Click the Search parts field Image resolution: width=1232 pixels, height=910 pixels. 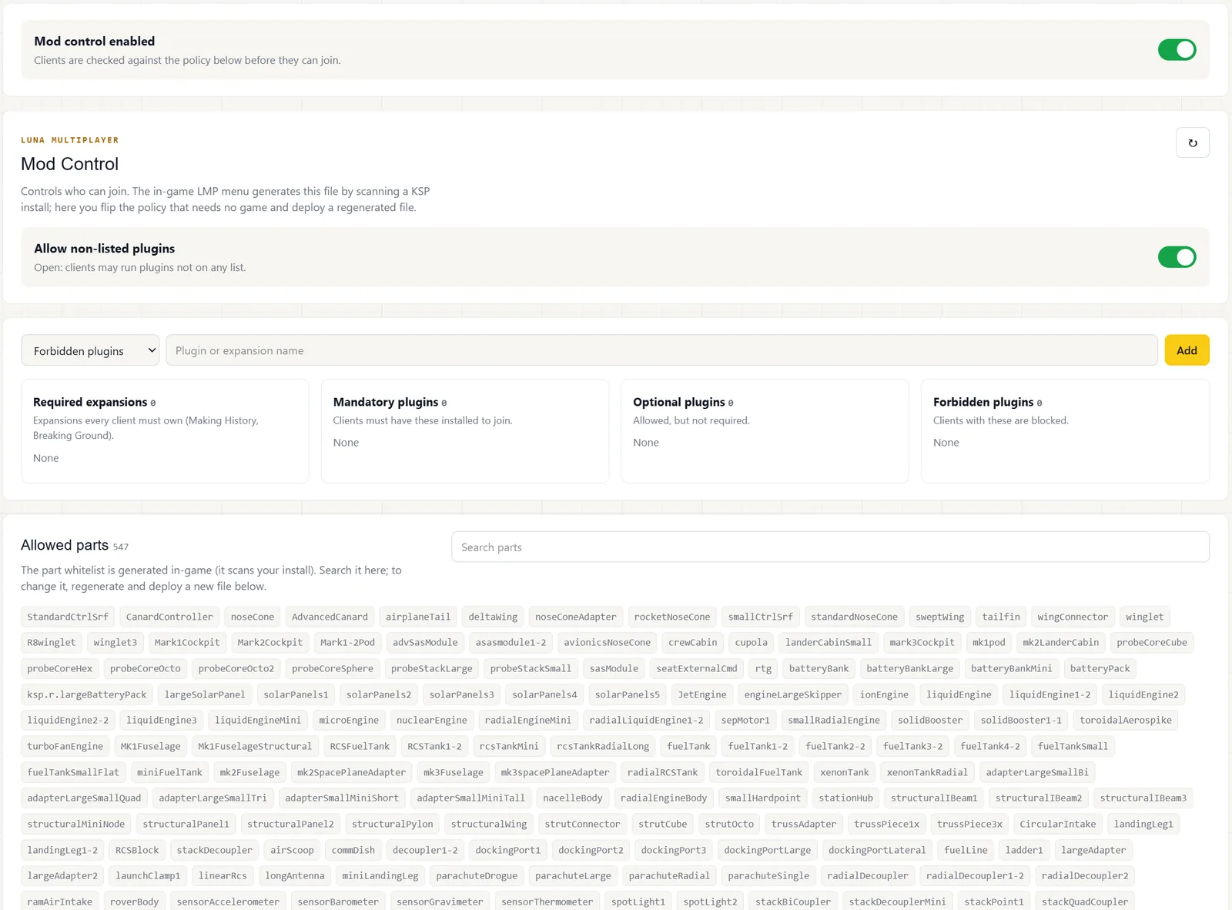(x=830, y=547)
